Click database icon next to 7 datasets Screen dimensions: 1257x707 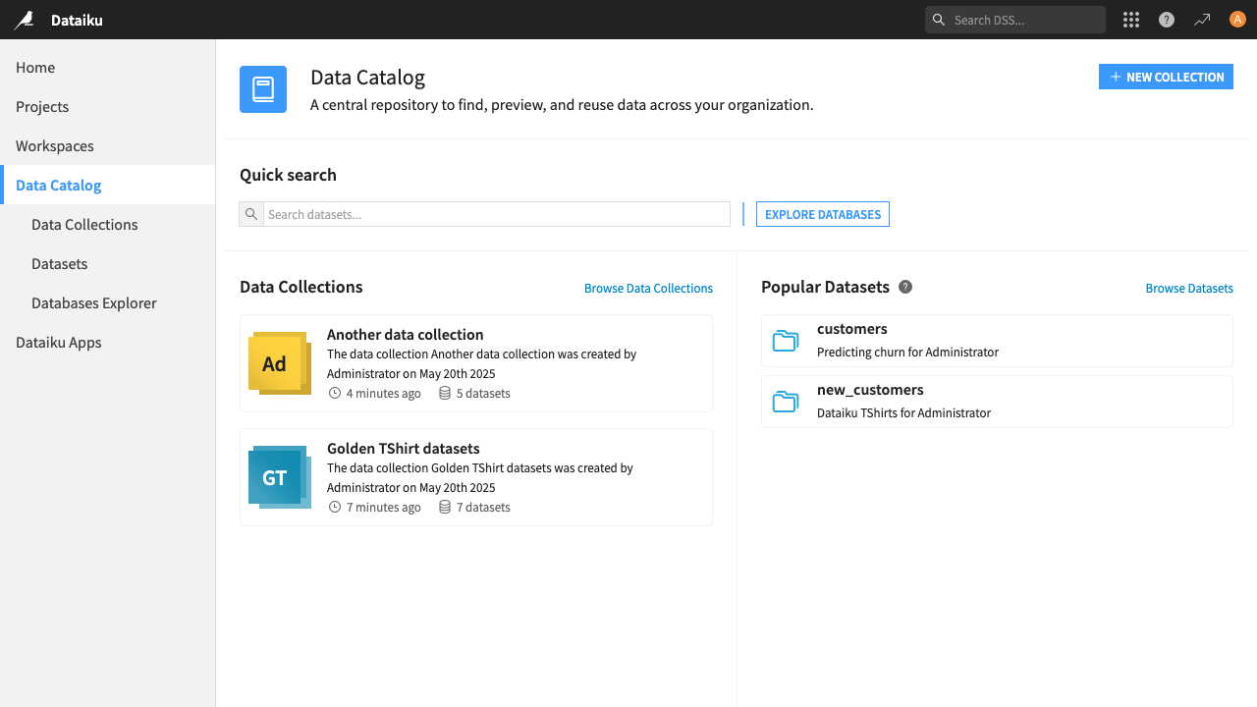pyautogui.click(x=445, y=507)
